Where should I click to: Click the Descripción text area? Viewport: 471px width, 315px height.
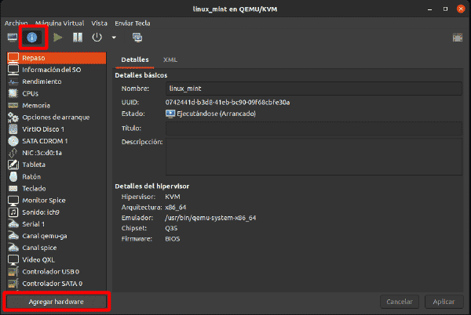[314, 157]
